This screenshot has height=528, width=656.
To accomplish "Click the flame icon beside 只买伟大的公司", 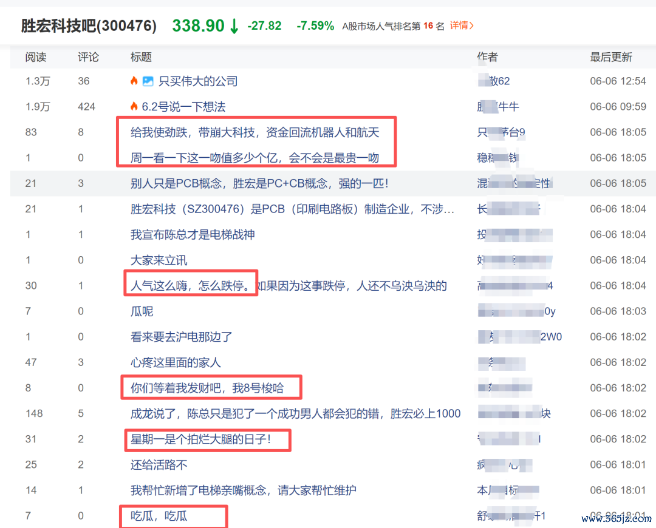I will click(134, 81).
